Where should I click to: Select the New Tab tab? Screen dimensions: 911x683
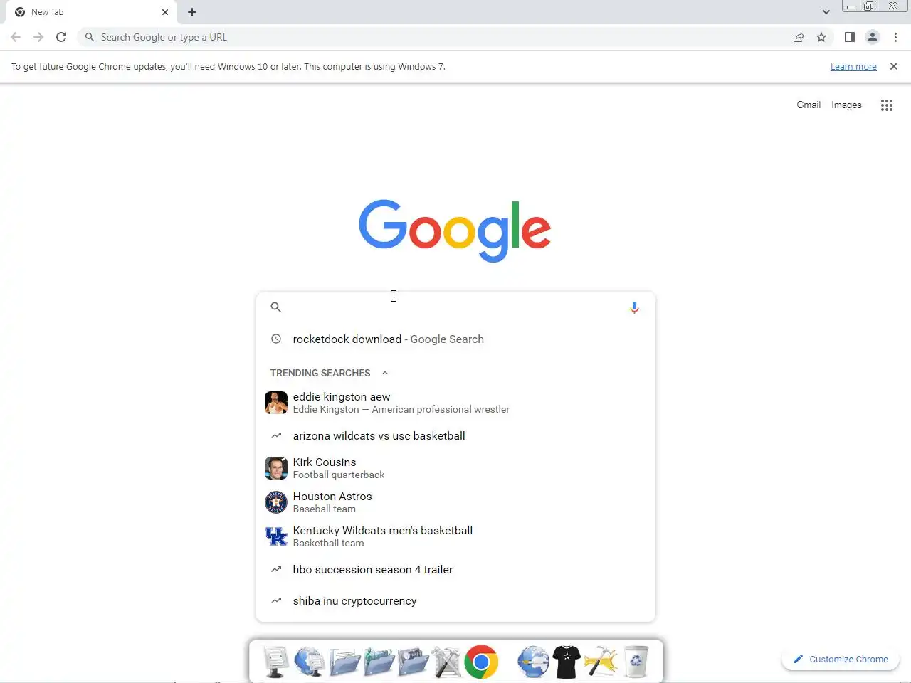tap(93, 12)
